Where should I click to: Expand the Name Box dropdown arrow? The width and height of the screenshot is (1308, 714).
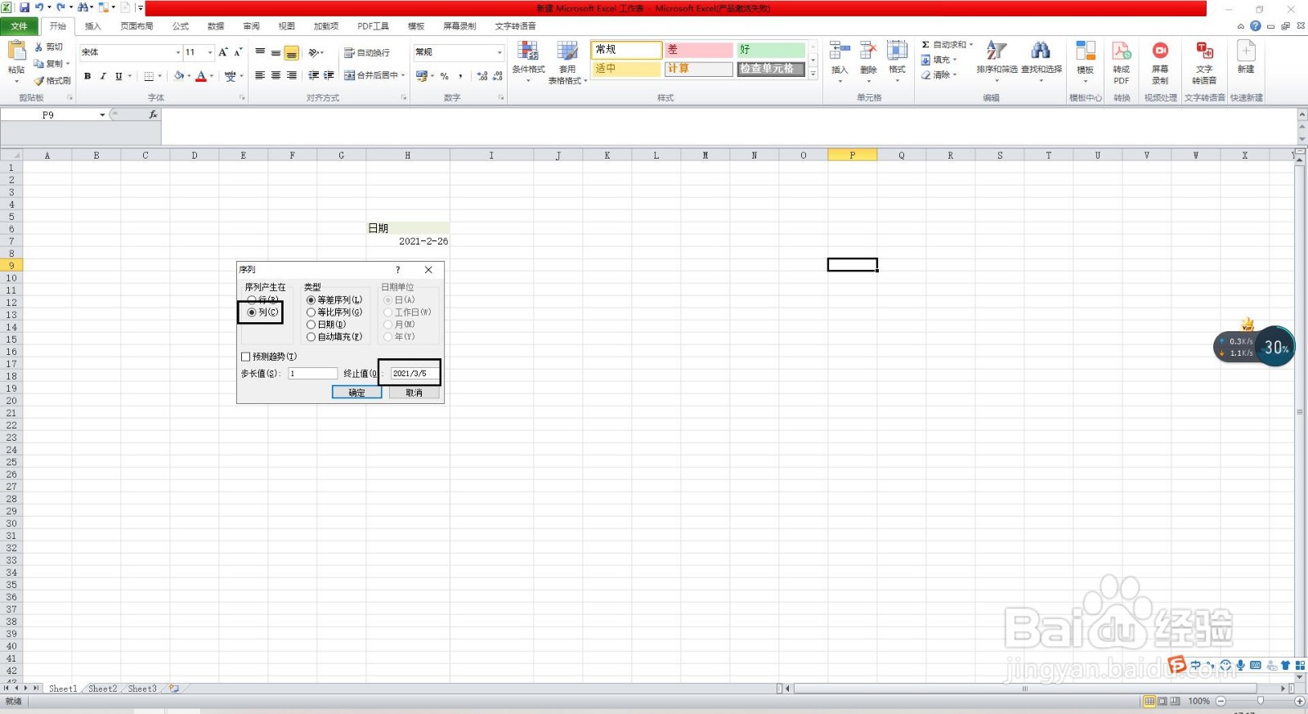102,115
